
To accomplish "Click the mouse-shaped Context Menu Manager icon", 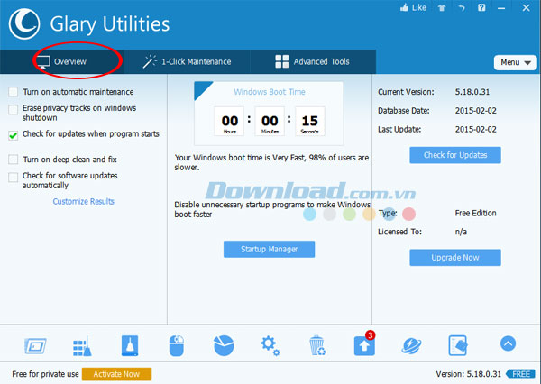I will click(177, 345).
